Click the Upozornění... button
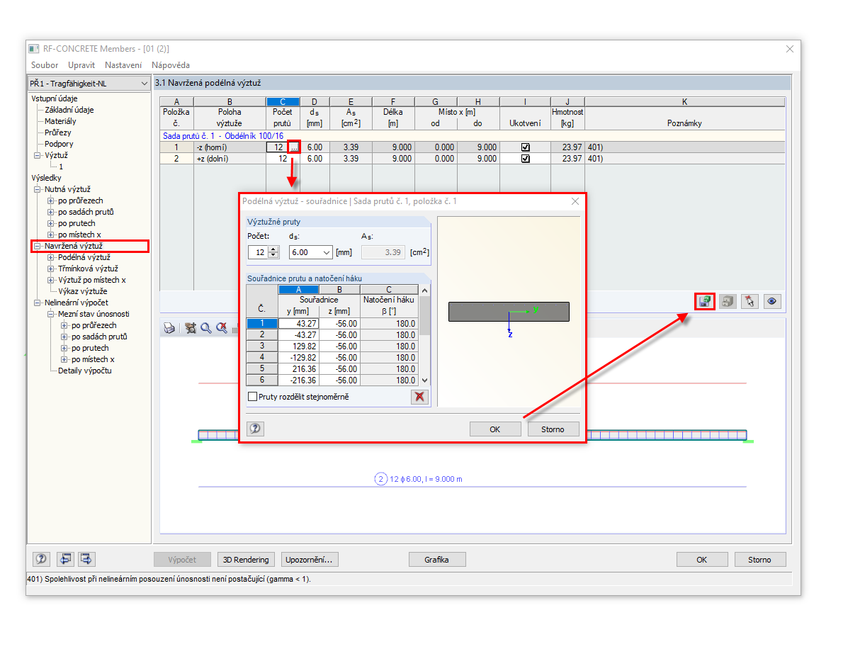 tap(310, 559)
